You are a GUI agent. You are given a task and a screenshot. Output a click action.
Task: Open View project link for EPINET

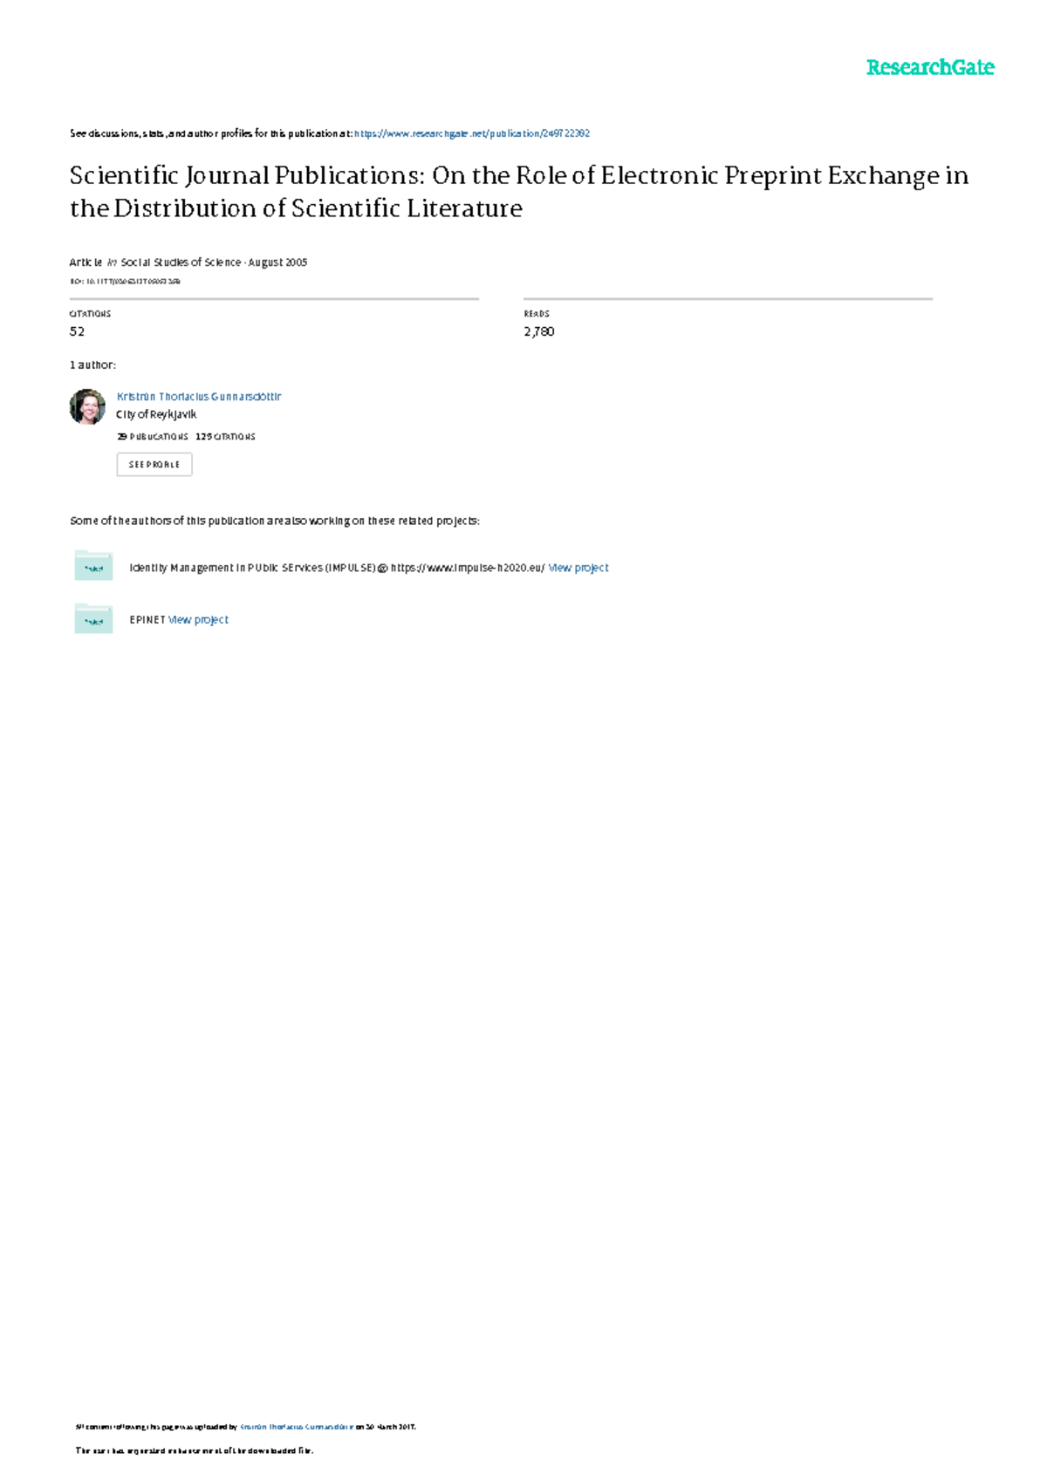(198, 620)
